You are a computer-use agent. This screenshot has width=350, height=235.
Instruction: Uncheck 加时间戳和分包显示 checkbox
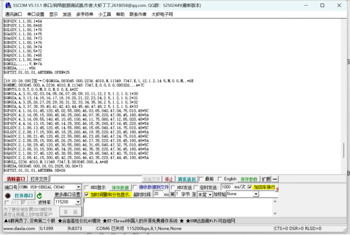87,195
